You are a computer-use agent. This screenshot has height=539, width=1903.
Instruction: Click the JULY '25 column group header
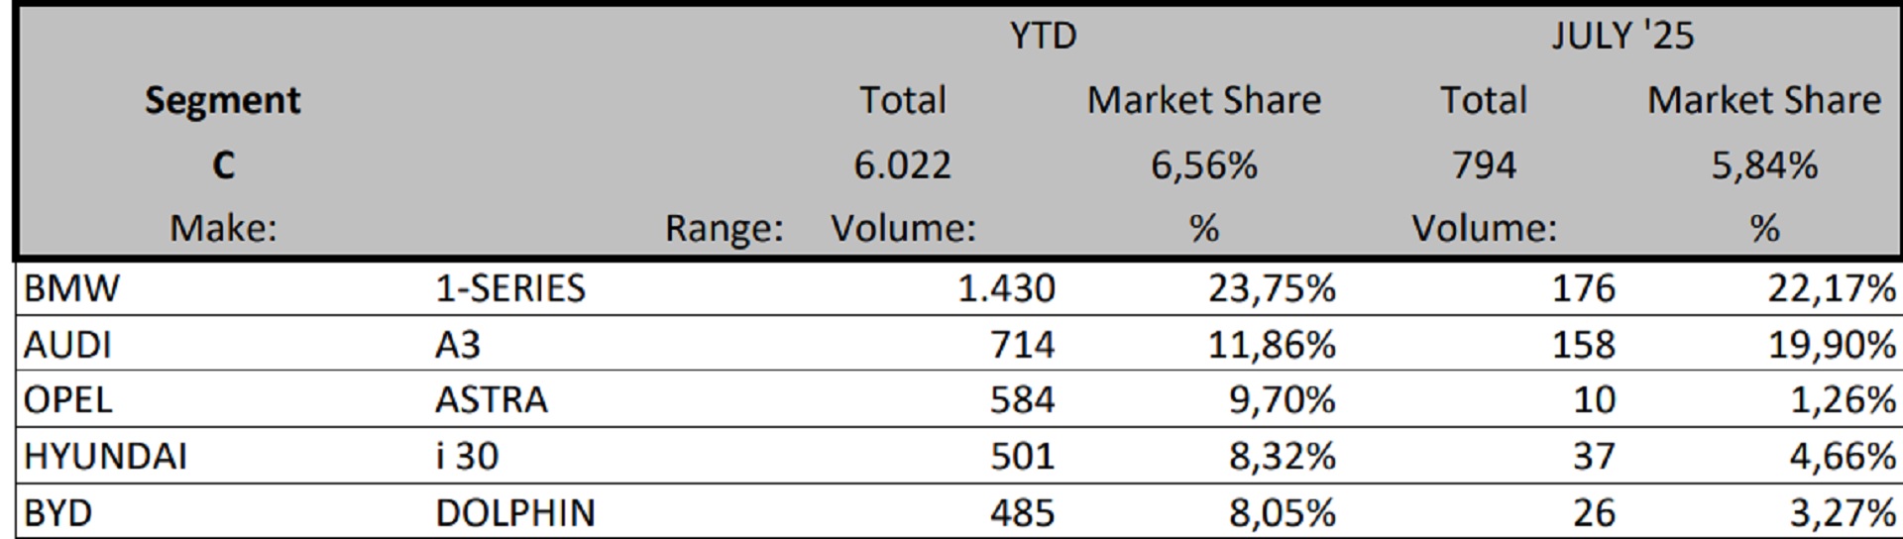[1623, 37]
